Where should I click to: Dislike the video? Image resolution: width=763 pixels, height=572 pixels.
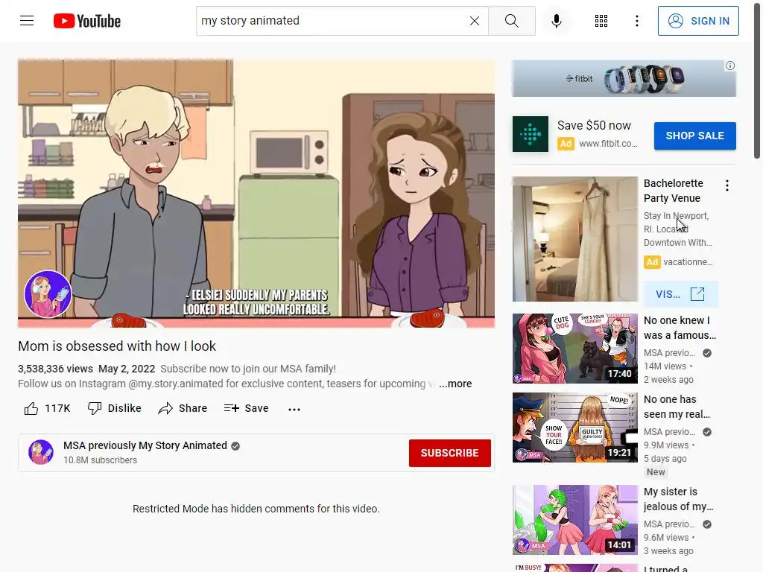point(114,409)
